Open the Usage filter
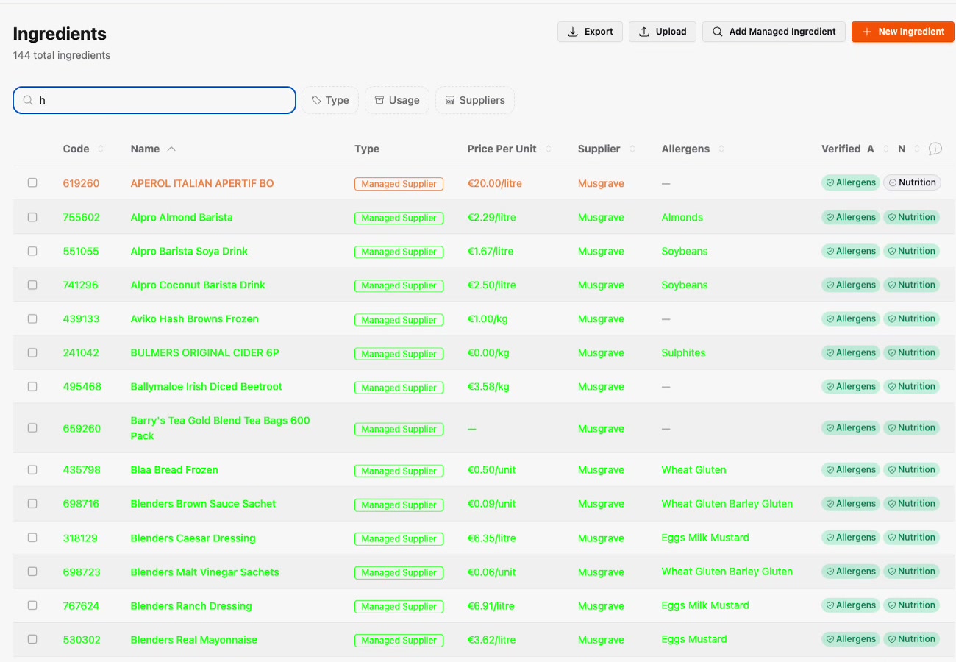The height and width of the screenshot is (662, 956). coord(397,100)
